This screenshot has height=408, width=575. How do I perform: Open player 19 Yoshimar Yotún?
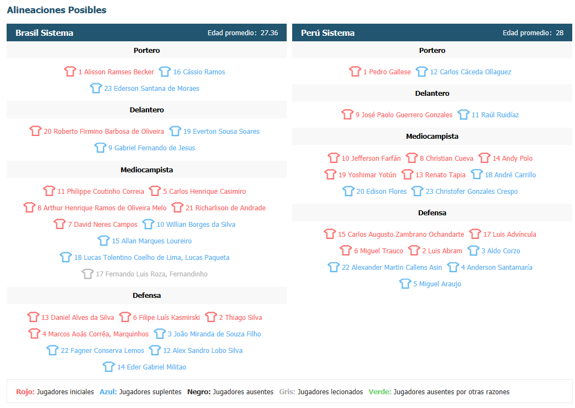368,175
